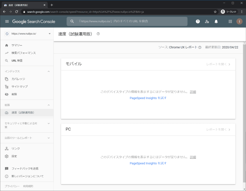
Task: Open the Help question mark icon in the header
Action: (x=198, y=22)
